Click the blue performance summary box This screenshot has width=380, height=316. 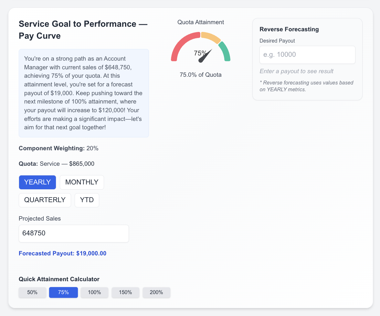[x=84, y=93]
